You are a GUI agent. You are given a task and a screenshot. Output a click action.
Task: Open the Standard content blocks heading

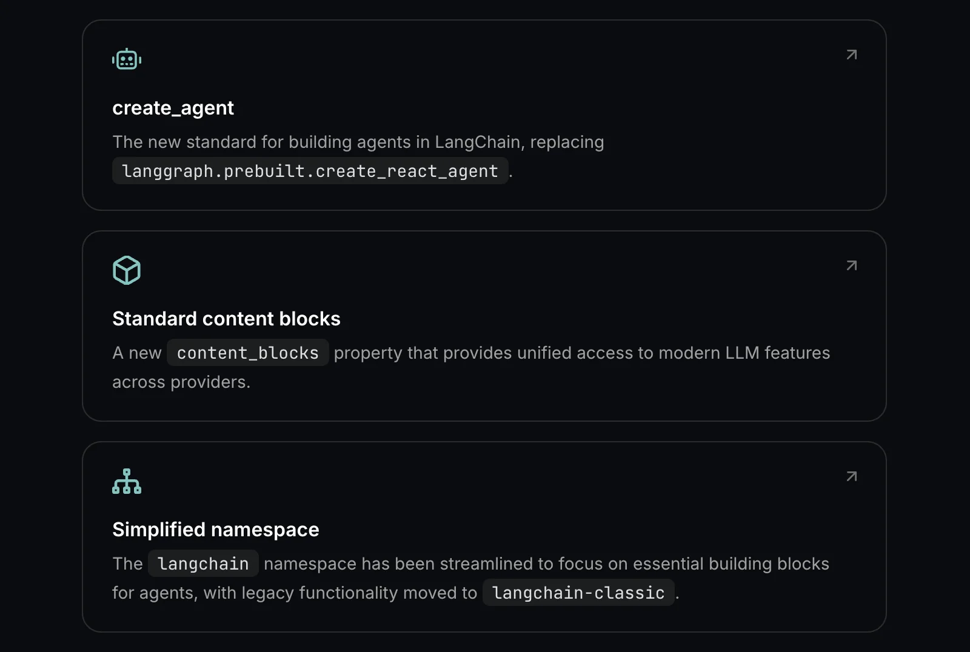(226, 318)
